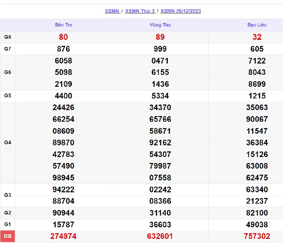Click the red G8 result 80
This screenshot has height=247, width=283.
click(63, 37)
